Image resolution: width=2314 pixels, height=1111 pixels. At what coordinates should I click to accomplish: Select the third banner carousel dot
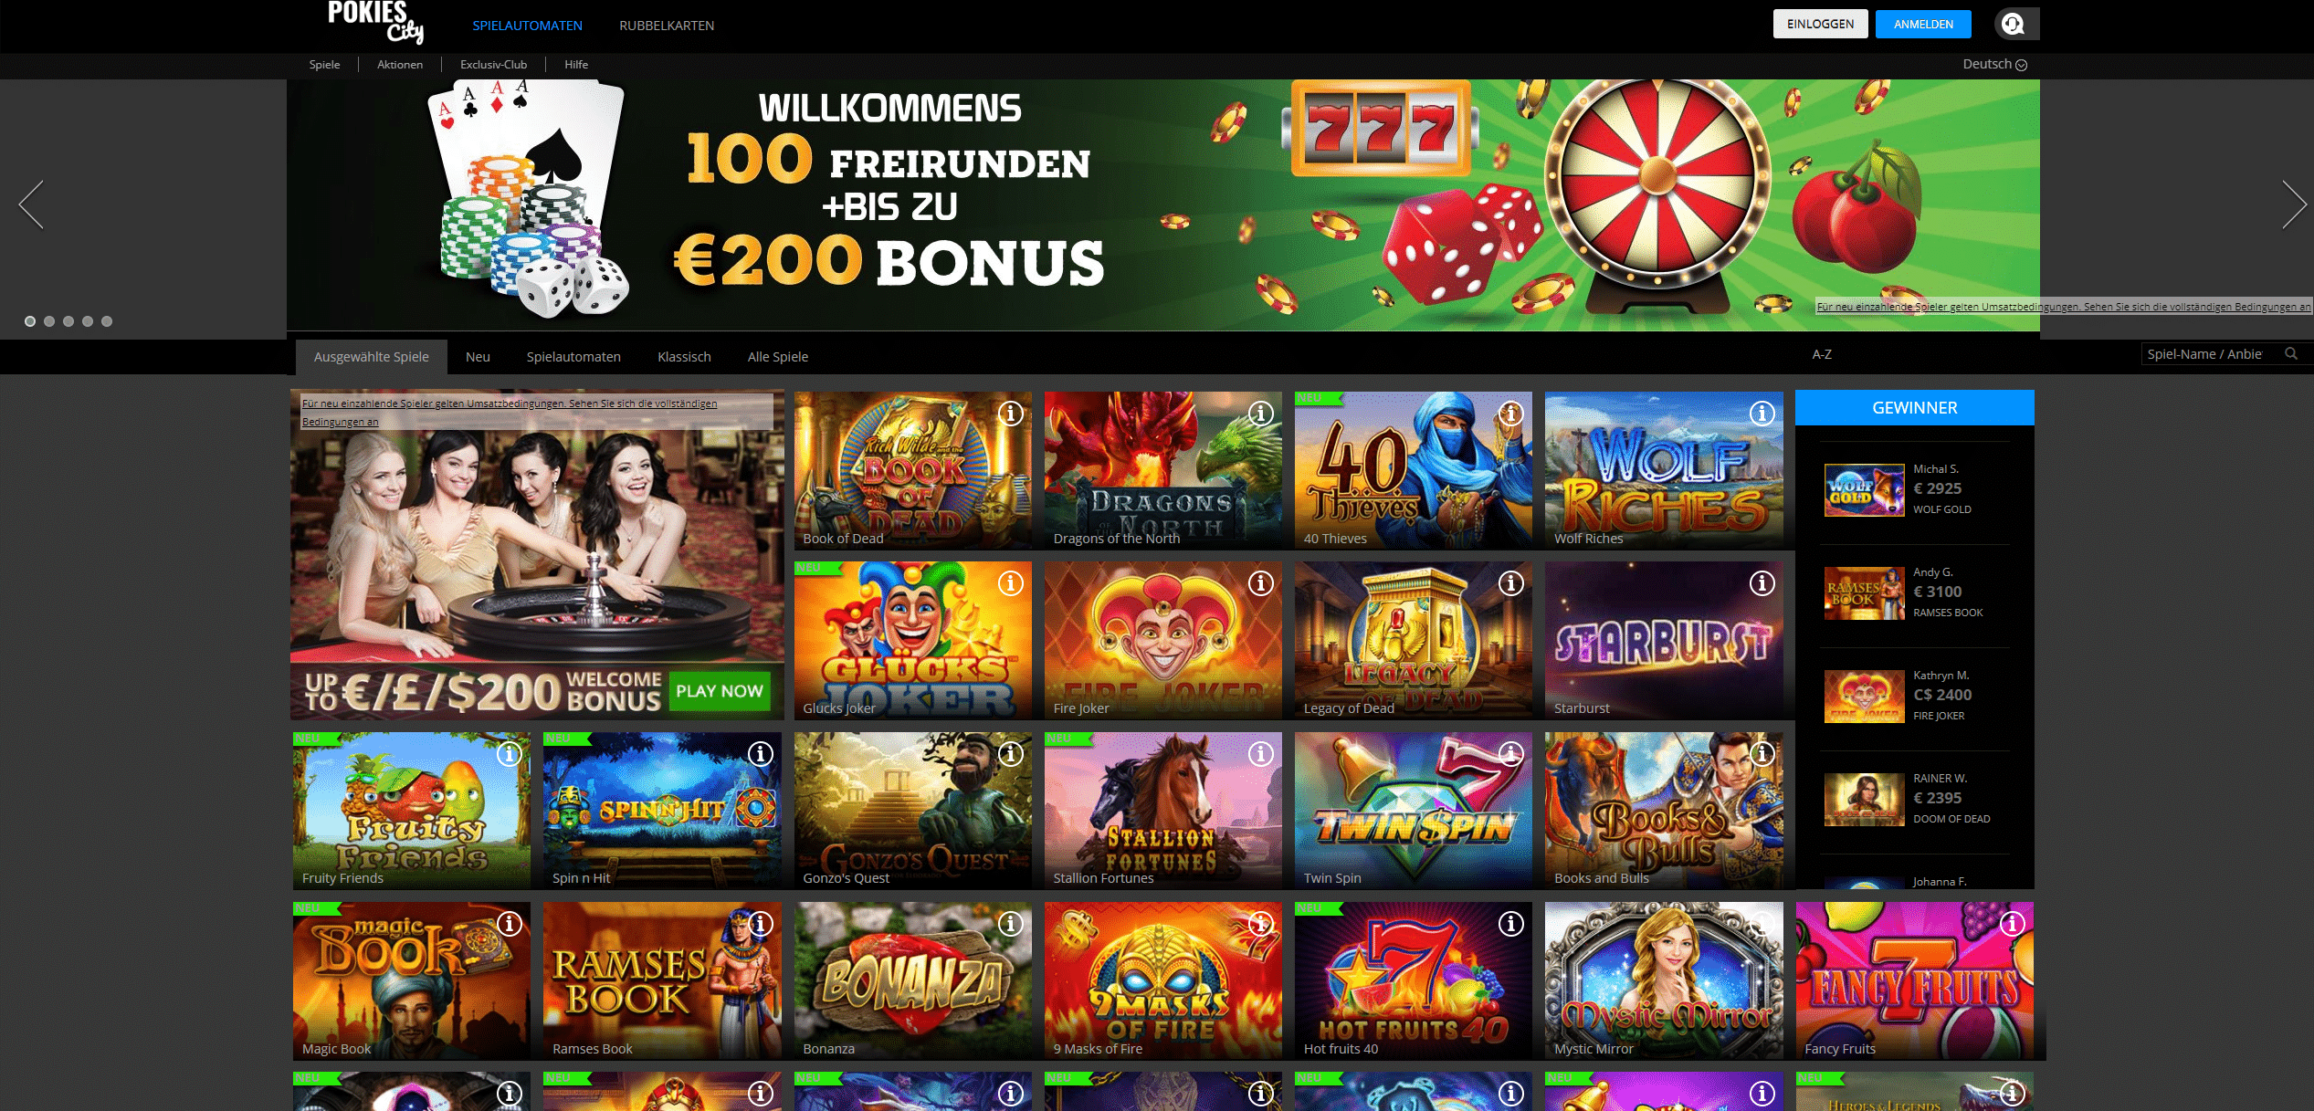click(x=68, y=321)
